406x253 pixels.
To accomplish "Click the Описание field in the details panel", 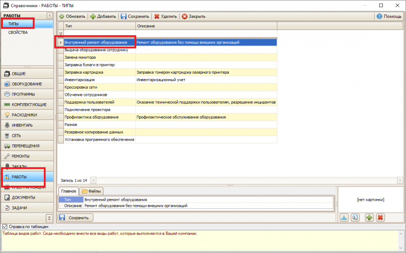I will (208, 206).
